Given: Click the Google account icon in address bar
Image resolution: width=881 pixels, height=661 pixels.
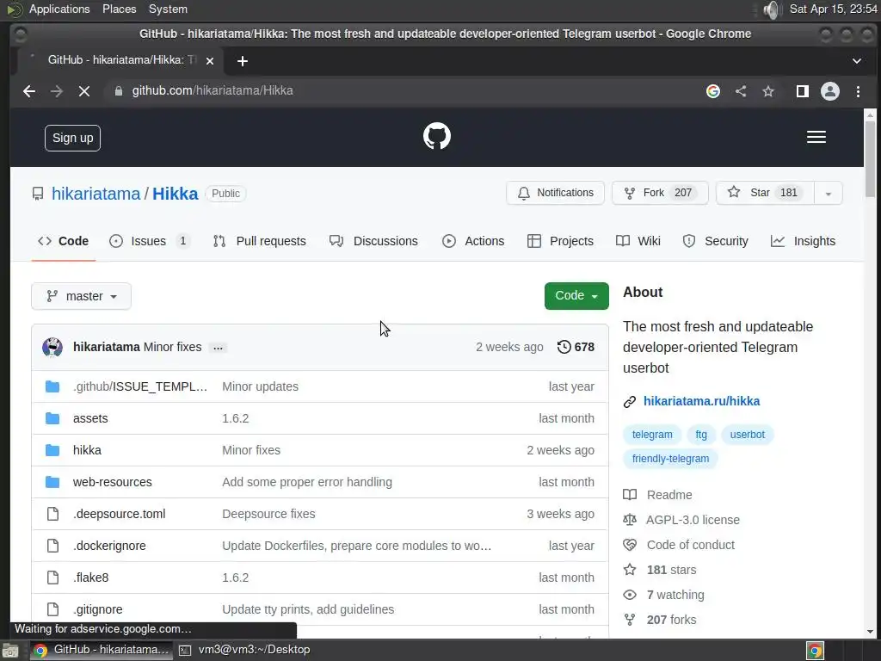Looking at the screenshot, I should [713, 91].
